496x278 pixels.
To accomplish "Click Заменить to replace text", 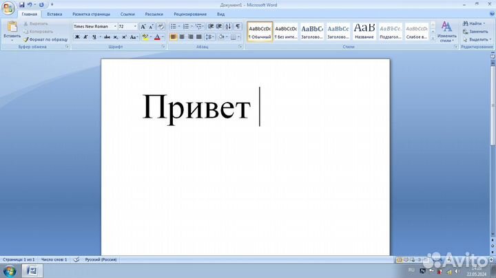I will coord(475,32).
